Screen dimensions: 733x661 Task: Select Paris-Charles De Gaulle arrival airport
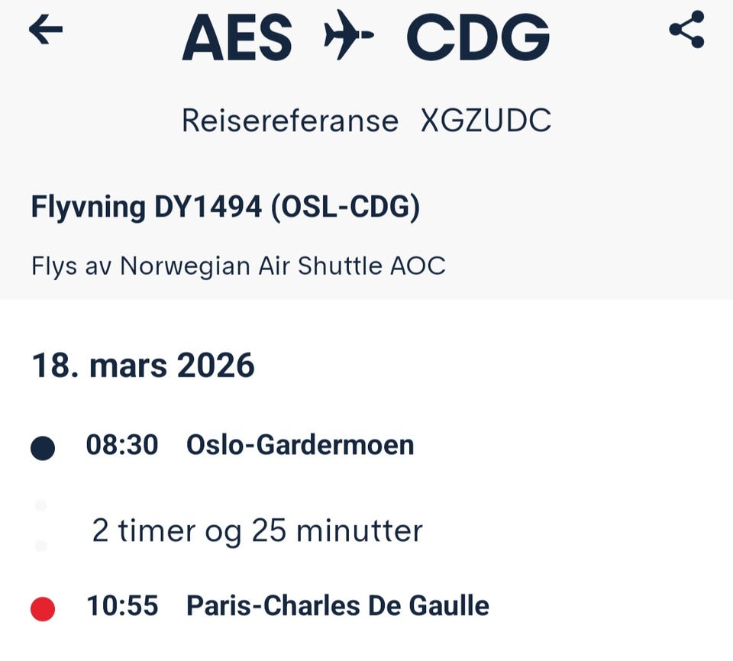click(x=337, y=606)
